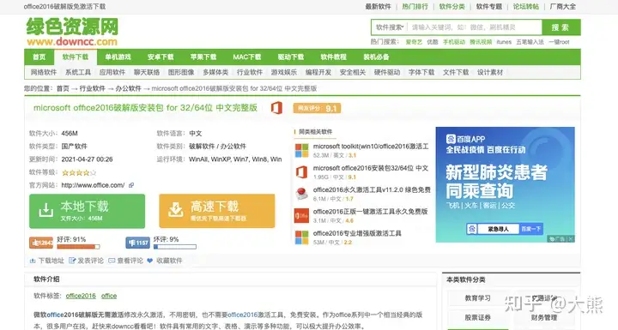Click the Office icon of office2016安装包32/64位
The width and height of the screenshot is (618, 330).
pyautogui.click(x=302, y=172)
